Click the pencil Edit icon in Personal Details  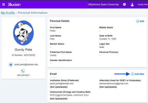coord(138,21)
